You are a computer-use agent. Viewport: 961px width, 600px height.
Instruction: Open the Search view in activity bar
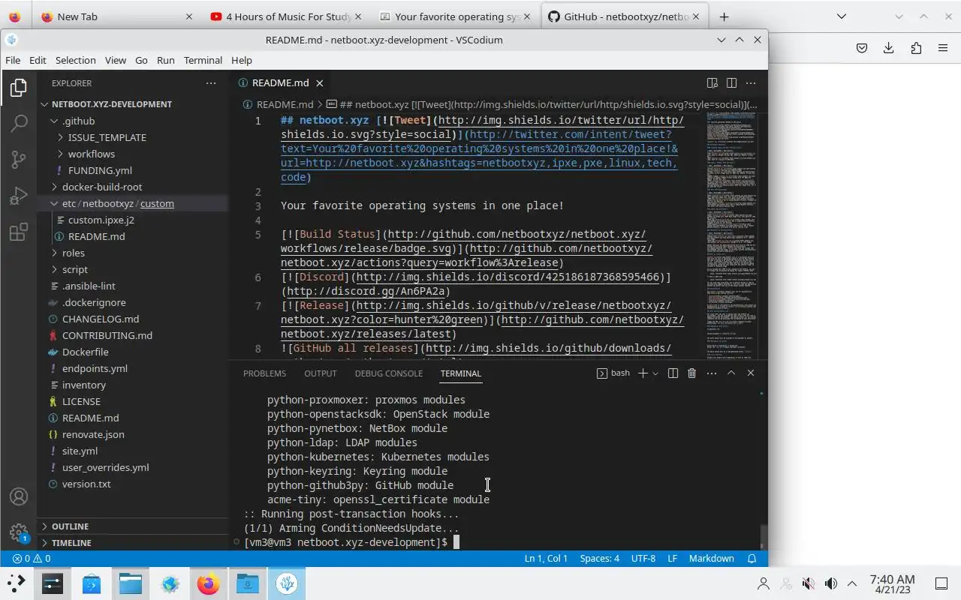(19, 124)
